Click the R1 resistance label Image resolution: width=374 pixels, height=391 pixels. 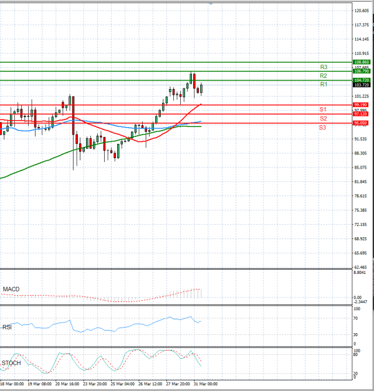click(324, 84)
